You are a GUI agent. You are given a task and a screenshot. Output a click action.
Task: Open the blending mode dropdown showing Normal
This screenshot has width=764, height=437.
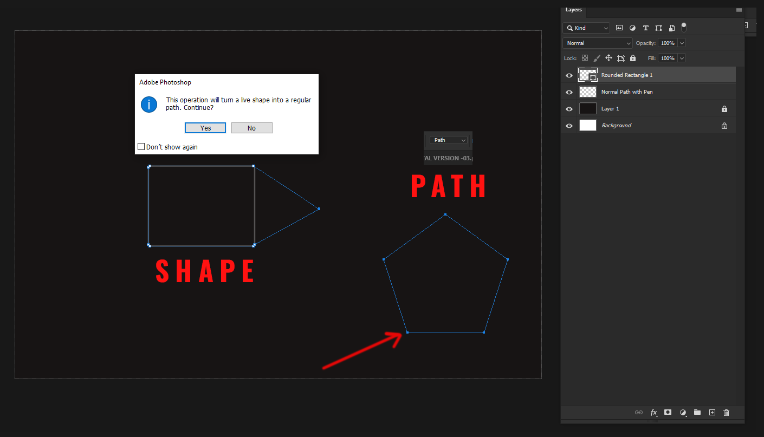597,43
